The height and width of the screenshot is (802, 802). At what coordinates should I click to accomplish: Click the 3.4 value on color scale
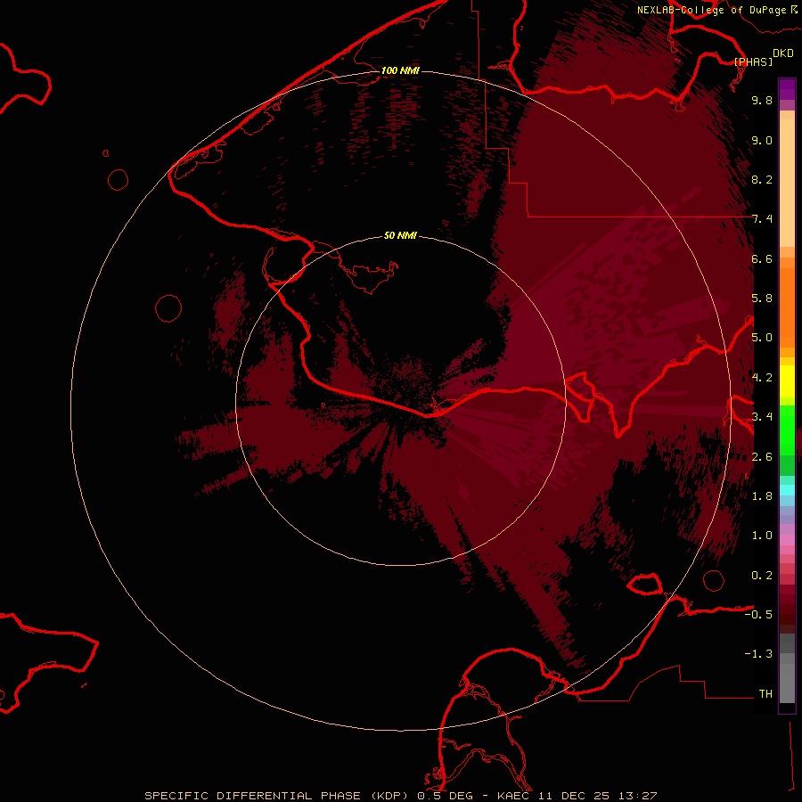(762, 417)
